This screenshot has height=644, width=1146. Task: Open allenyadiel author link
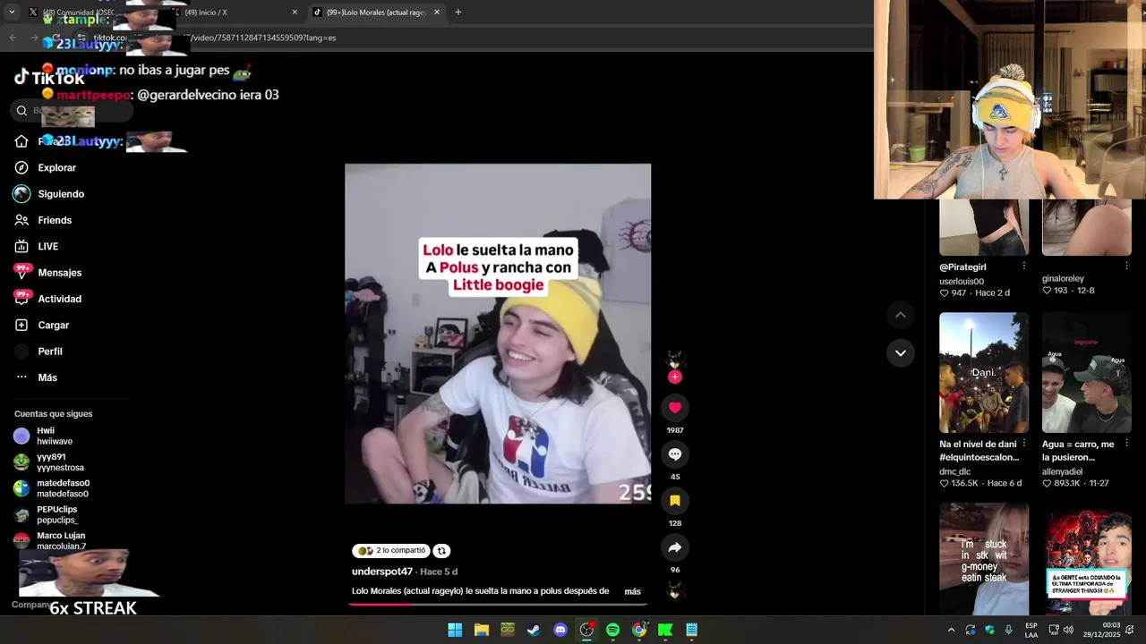(x=1062, y=471)
